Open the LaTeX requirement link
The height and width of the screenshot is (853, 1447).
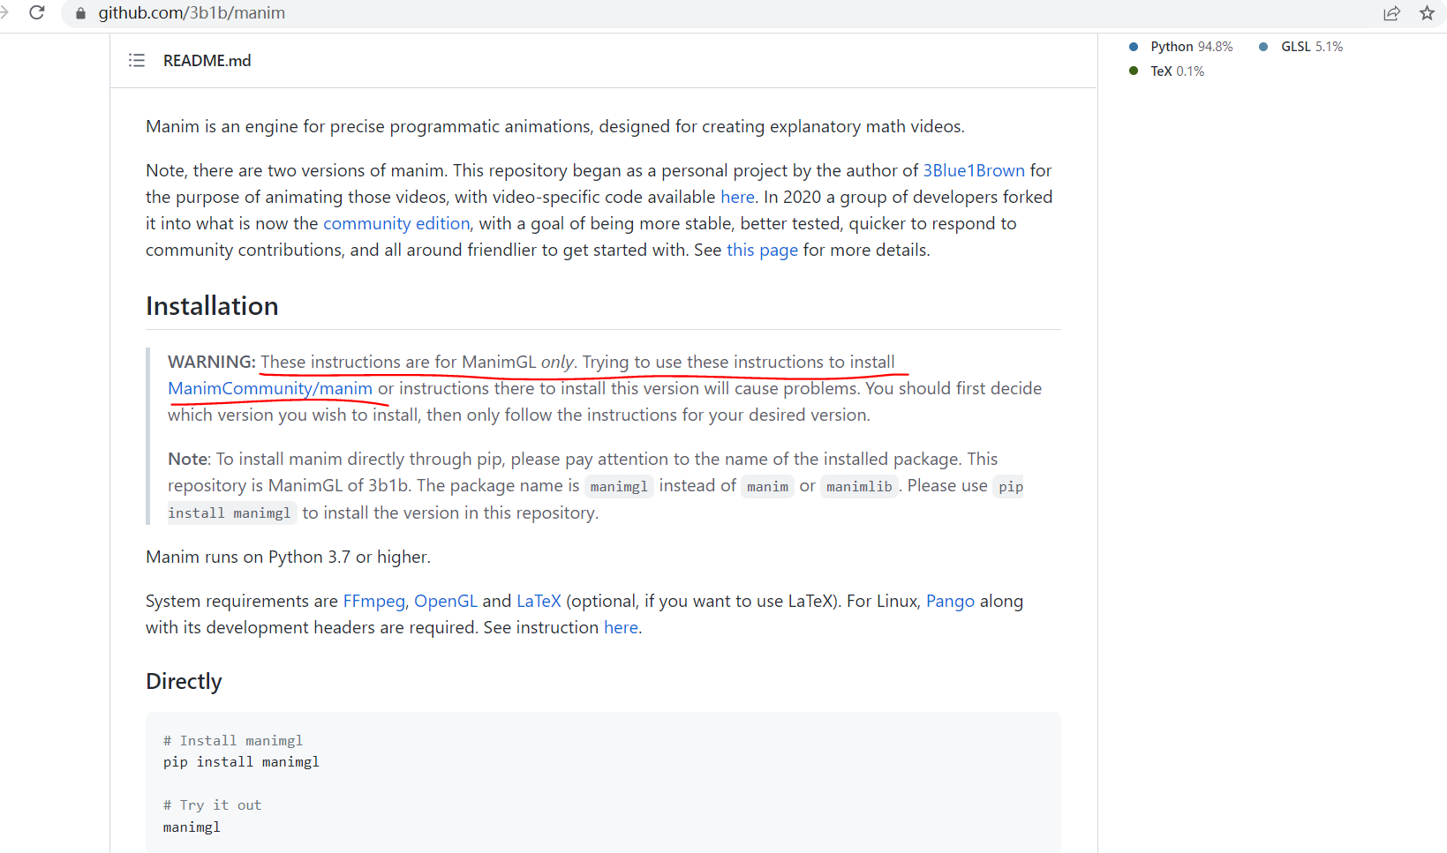coord(539,601)
